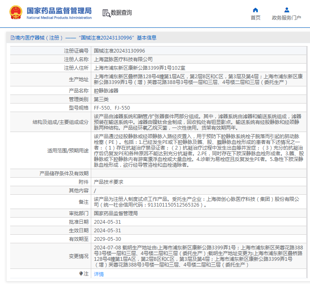
Task: Click the 数据查询 heading
Action: pos(121,13)
